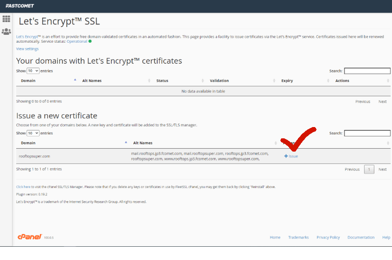Open 'Click here' SSL/TLS Manager link

[23, 187]
